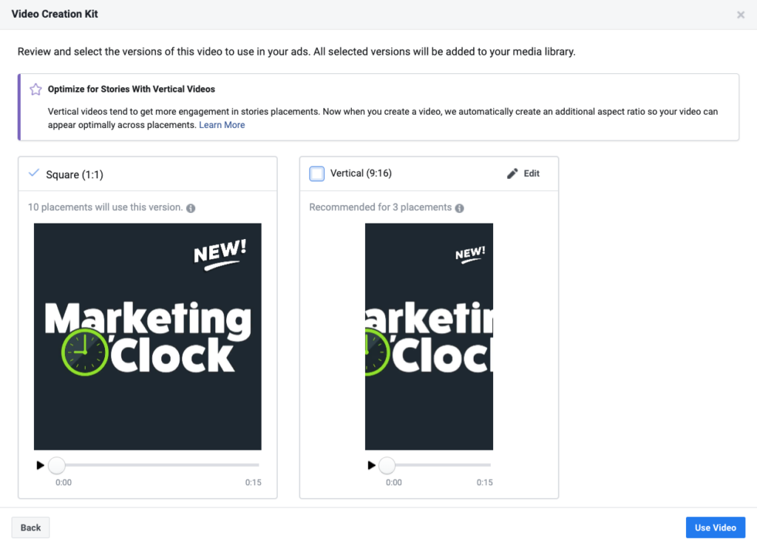Click the Vertical cropped video thumbnail

point(430,337)
